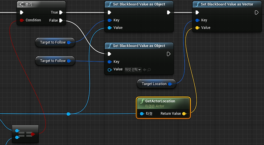The width and height of the screenshot is (264, 145).
Task: Click empty Value pin beside the 애셋 선택 picker
Action: pos(110,70)
